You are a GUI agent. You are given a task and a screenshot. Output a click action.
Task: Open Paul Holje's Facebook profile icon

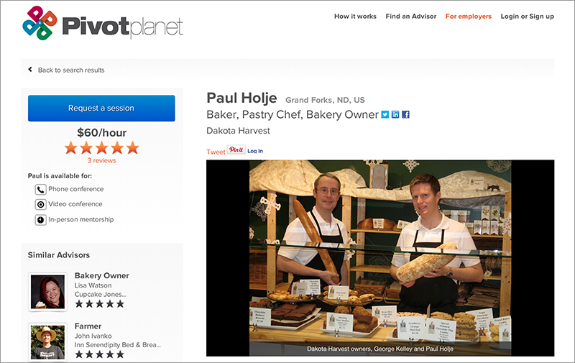[405, 114]
